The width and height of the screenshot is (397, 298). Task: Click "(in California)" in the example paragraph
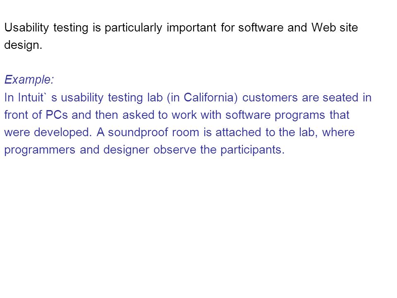(x=202, y=98)
